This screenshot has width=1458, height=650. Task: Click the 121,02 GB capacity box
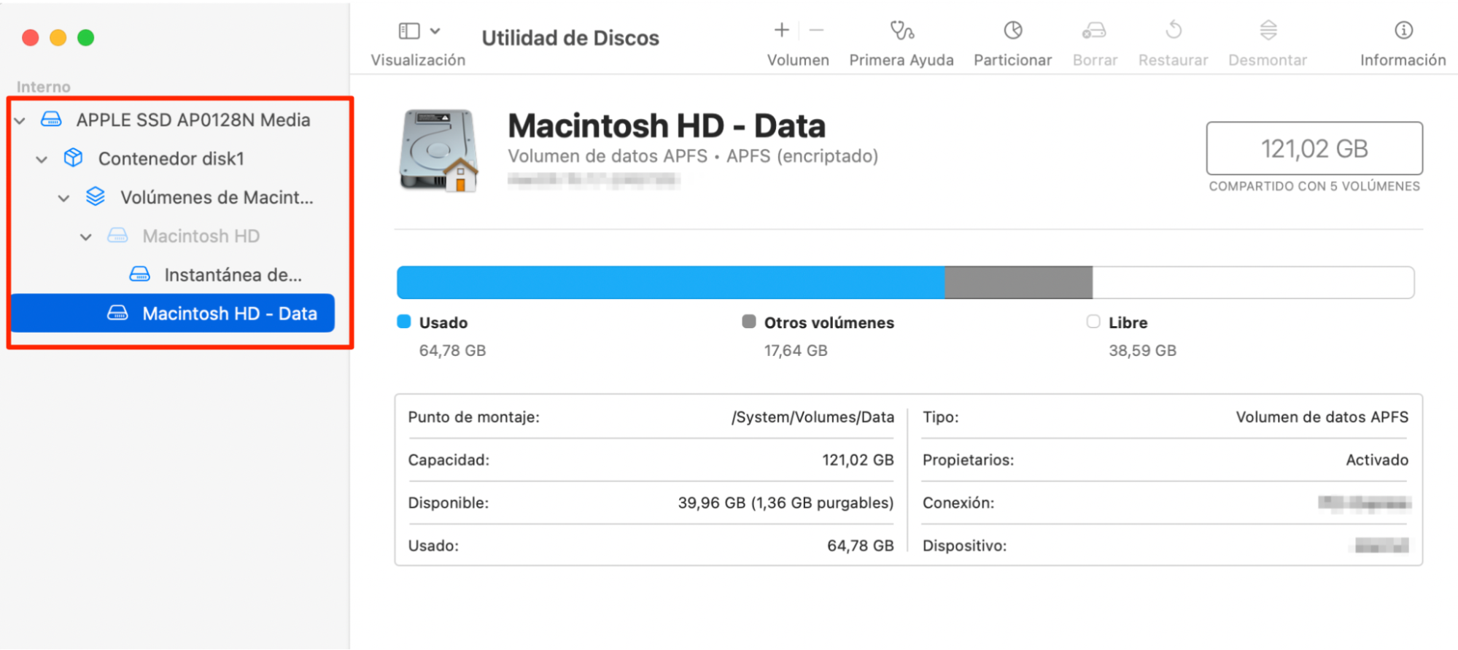click(1314, 148)
